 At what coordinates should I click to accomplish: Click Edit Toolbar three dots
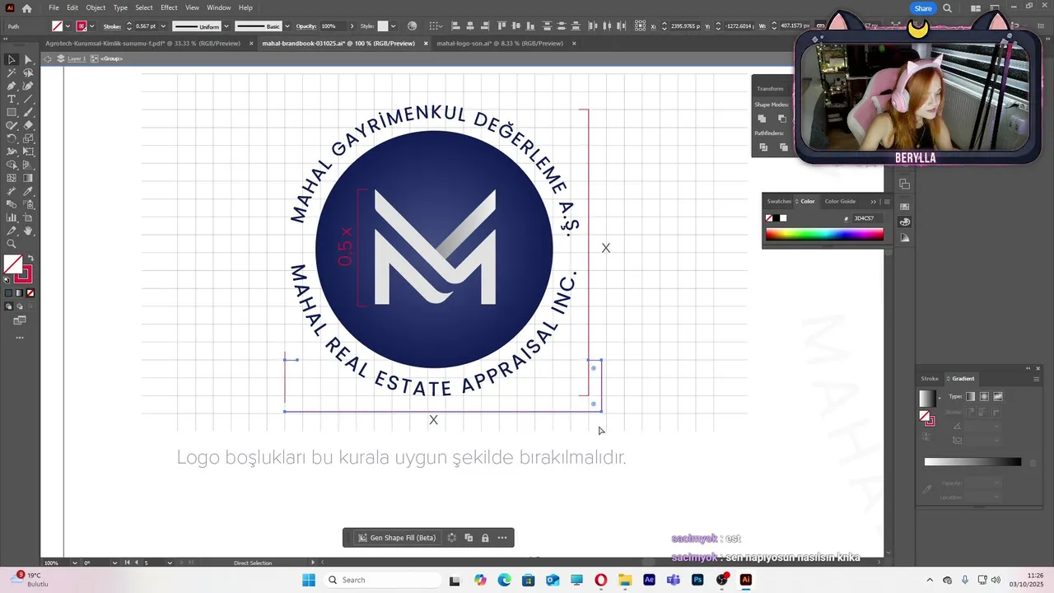(20, 338)
